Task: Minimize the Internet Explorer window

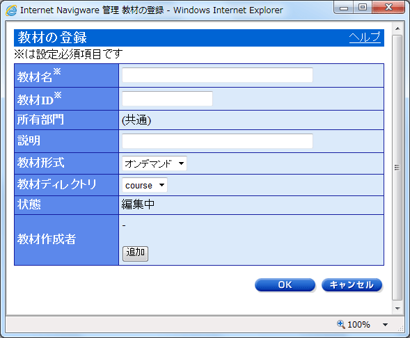Action: tap(344, 8)
